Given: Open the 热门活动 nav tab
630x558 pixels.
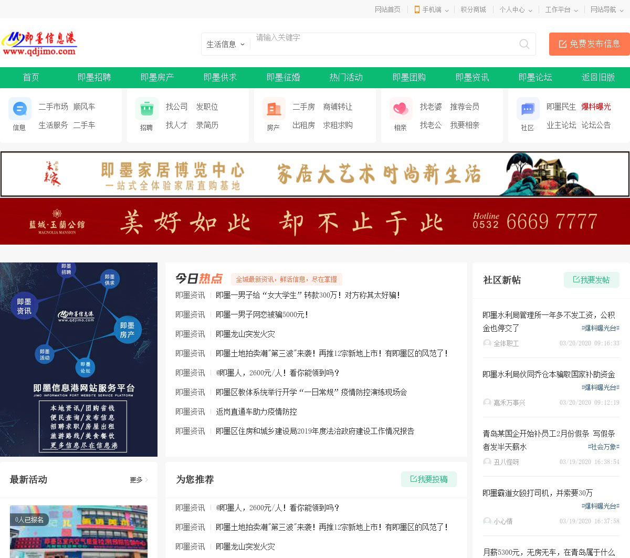Looking at the screenshot, I should point(346,77).
